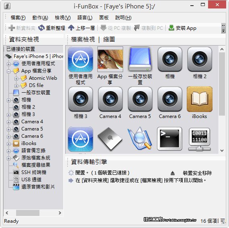Collapse App 檔案分享 tree node
This screenshot has height=228, width=229.
8,71
